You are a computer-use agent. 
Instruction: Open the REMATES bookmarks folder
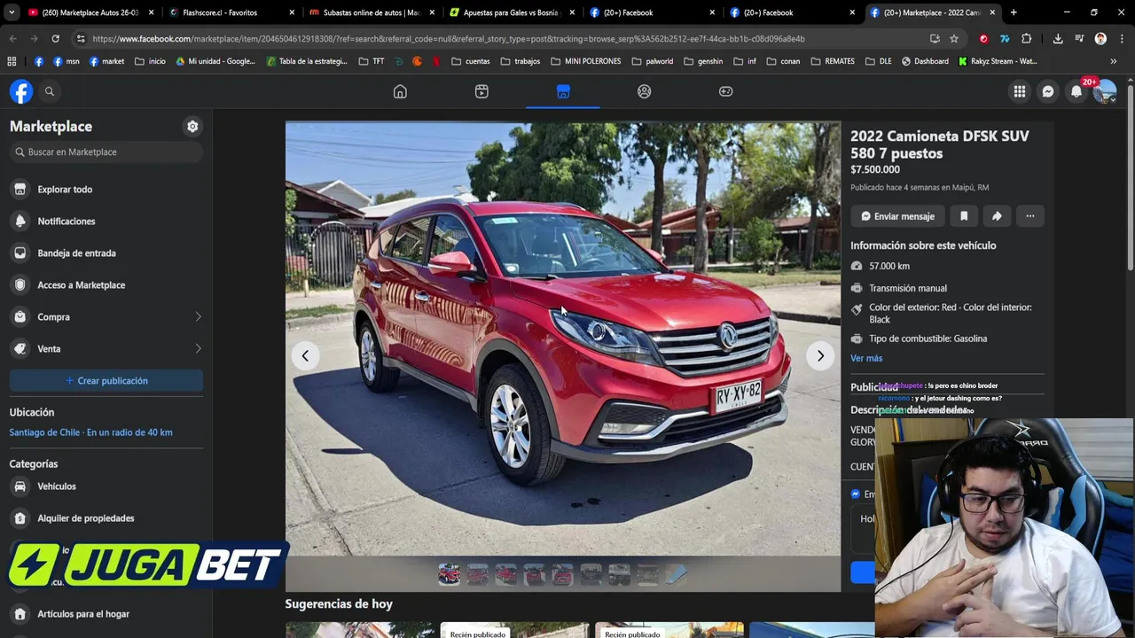[832, 61]
